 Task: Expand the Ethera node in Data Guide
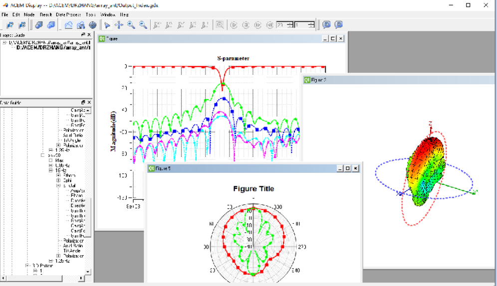pyautogui.click(x=58, y=175)
